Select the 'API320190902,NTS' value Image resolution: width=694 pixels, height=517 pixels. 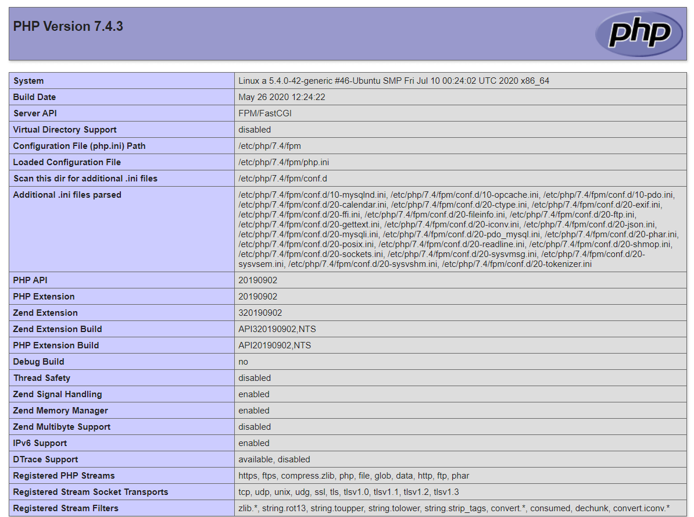pos(277,329)
